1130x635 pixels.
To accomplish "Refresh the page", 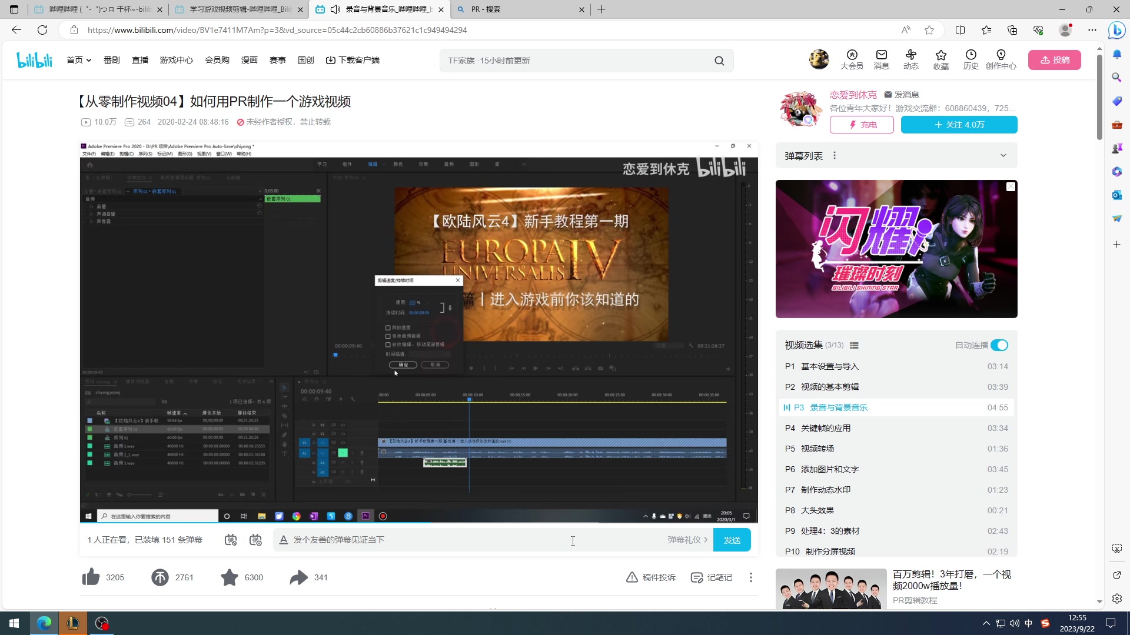I will [42, 30].
